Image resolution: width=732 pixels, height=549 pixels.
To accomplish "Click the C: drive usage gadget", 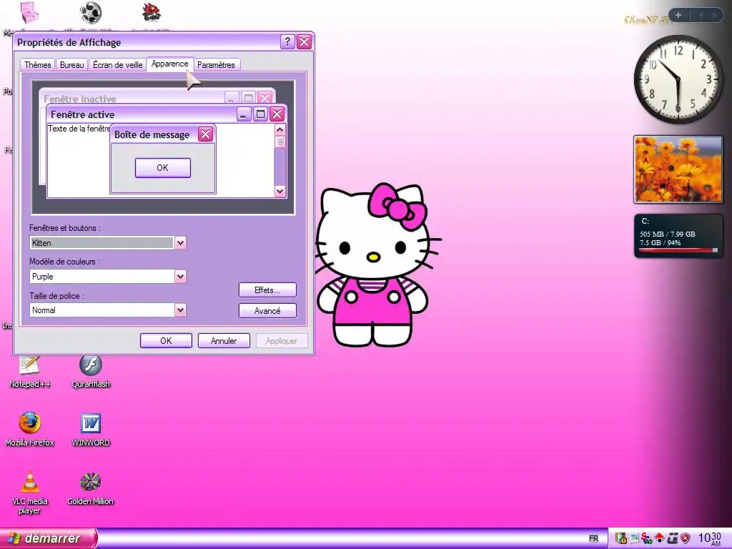I will [678, 236].
